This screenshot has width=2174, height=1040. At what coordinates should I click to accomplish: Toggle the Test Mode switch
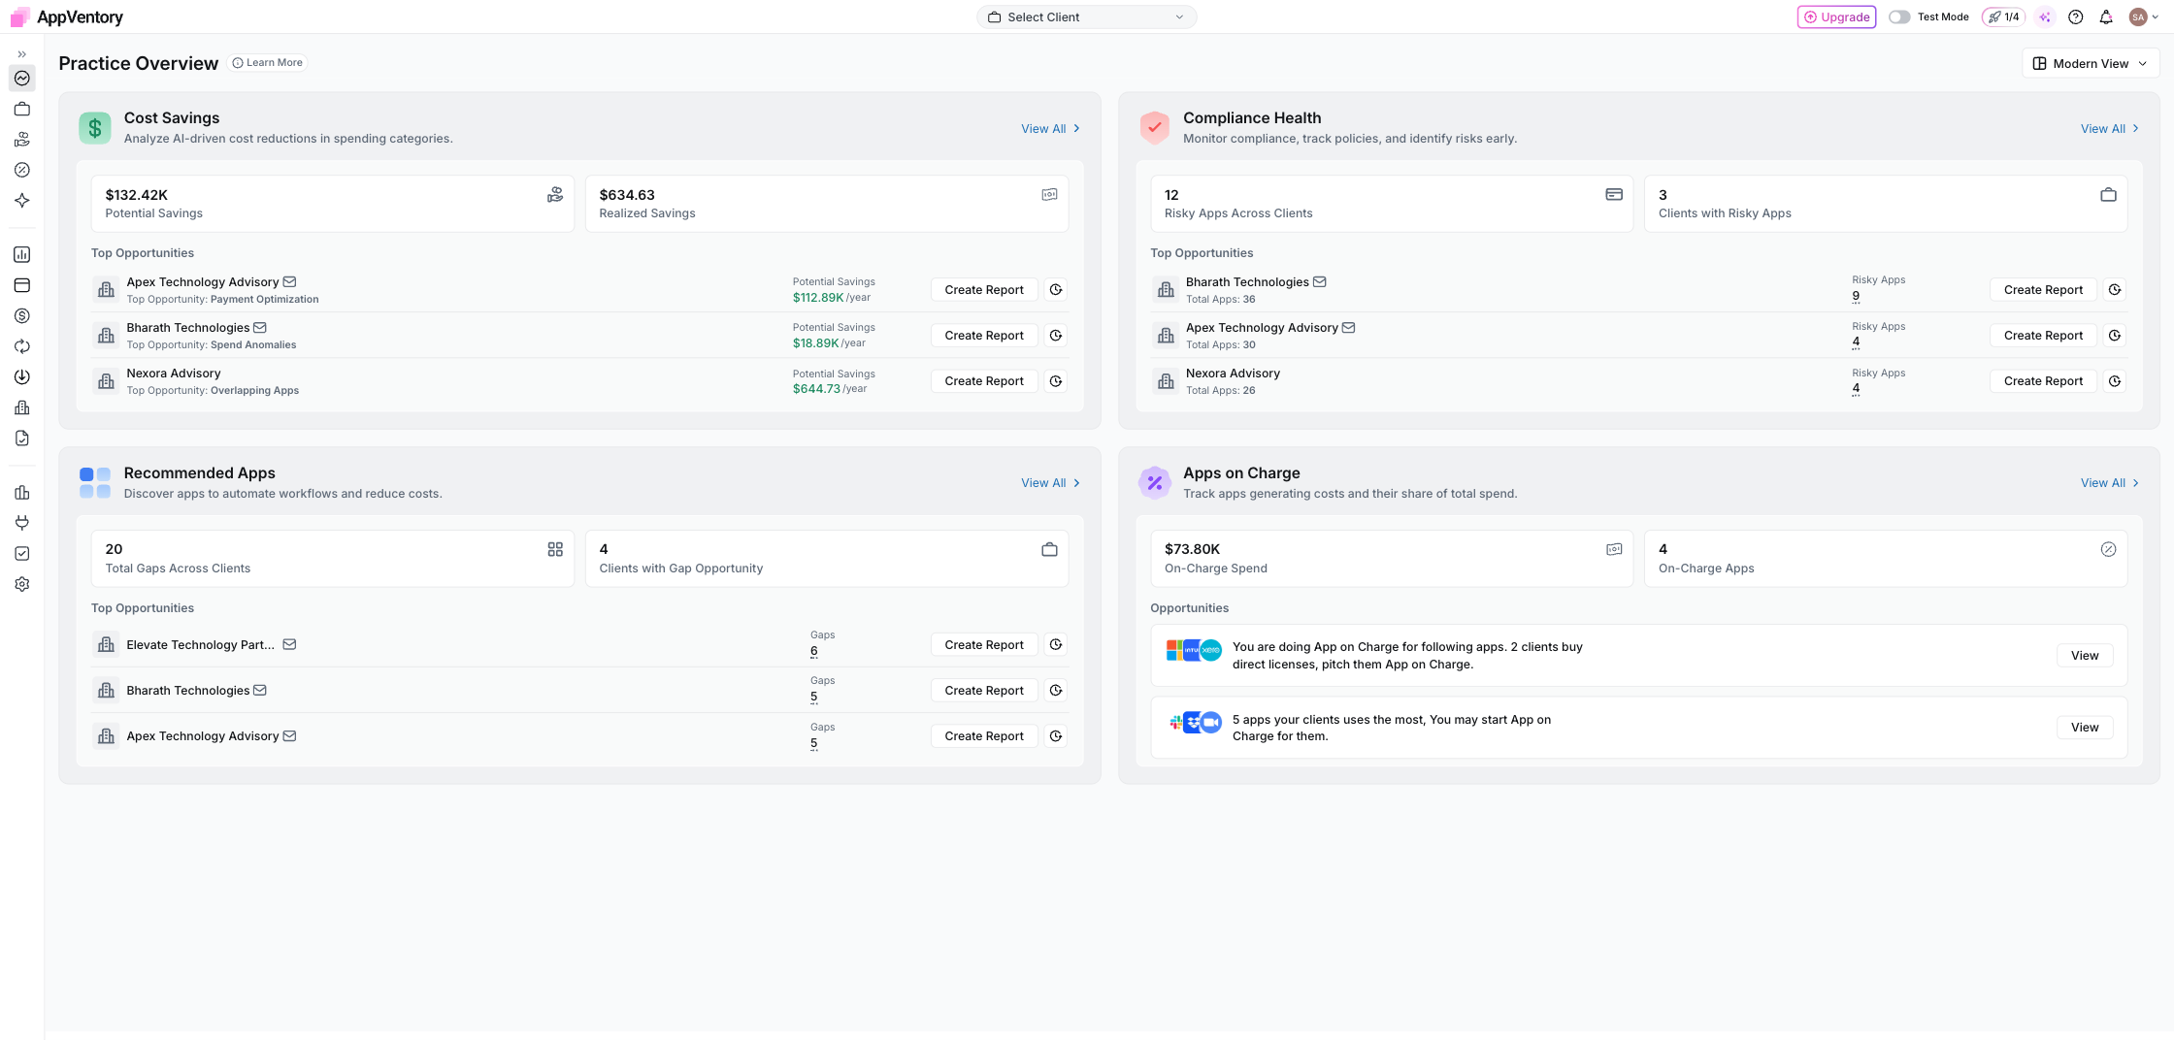tap(1899, 16)
